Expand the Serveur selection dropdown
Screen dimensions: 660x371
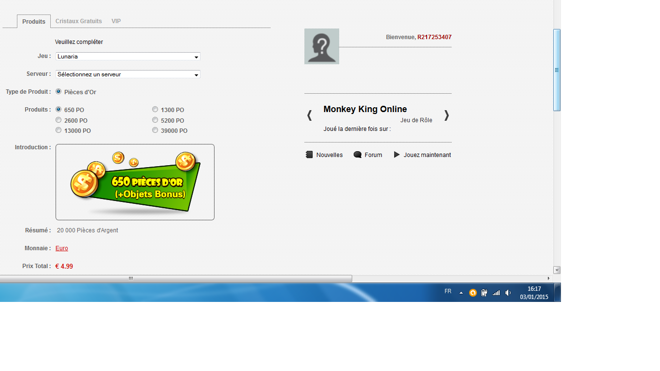(x=128, y=74)
